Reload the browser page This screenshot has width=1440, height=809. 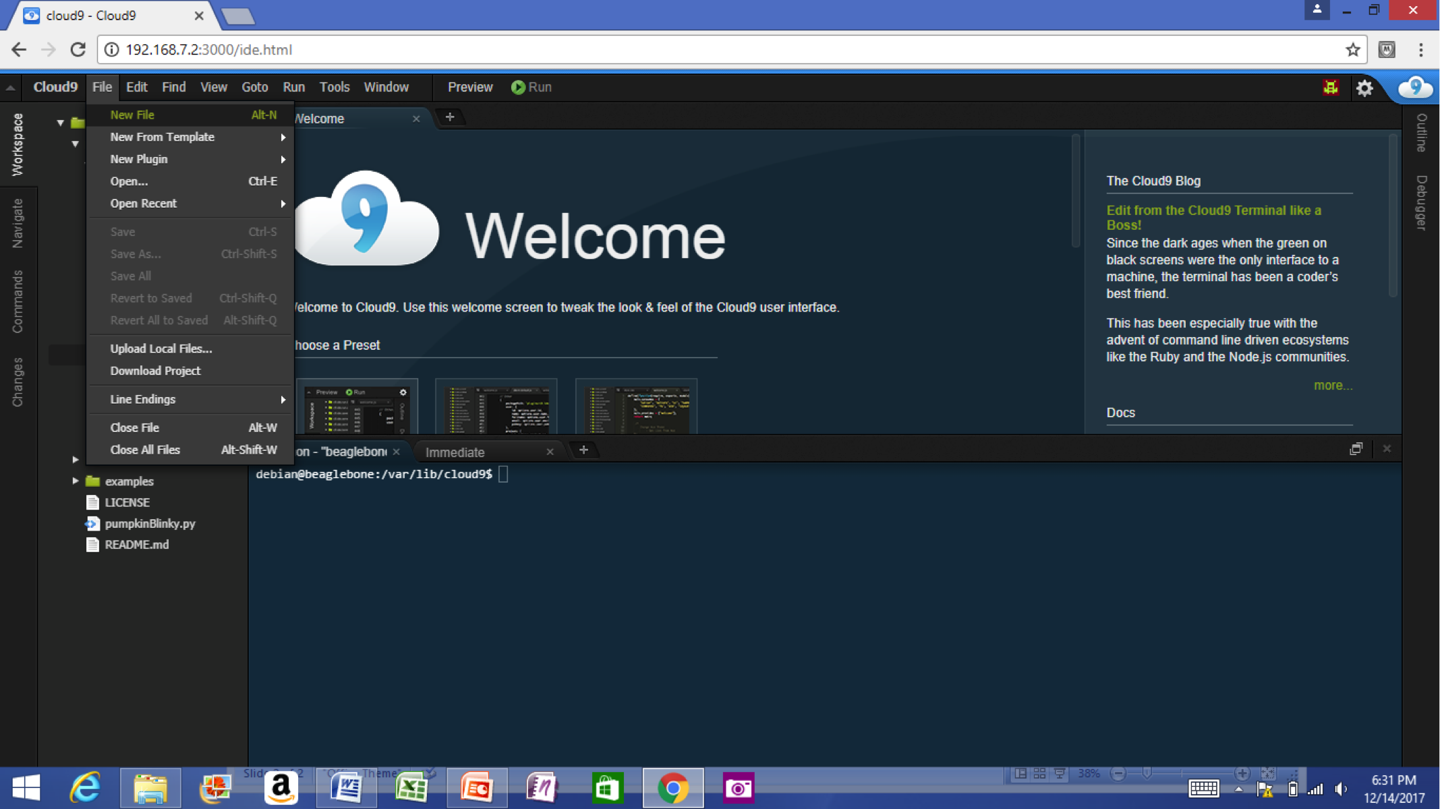[78, 49]
